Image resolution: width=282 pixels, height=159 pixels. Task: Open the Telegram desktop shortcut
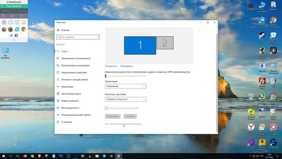[x=262, y=21]
